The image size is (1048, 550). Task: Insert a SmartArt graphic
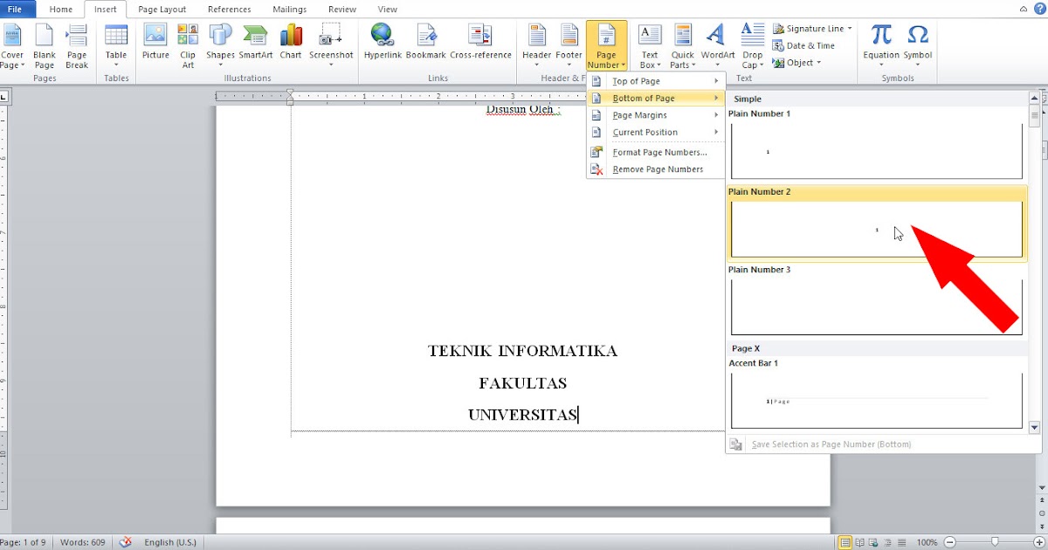click(x=255, y=39)
